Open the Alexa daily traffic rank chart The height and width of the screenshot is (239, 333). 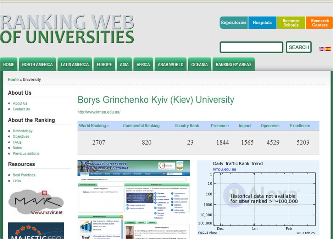258,198
